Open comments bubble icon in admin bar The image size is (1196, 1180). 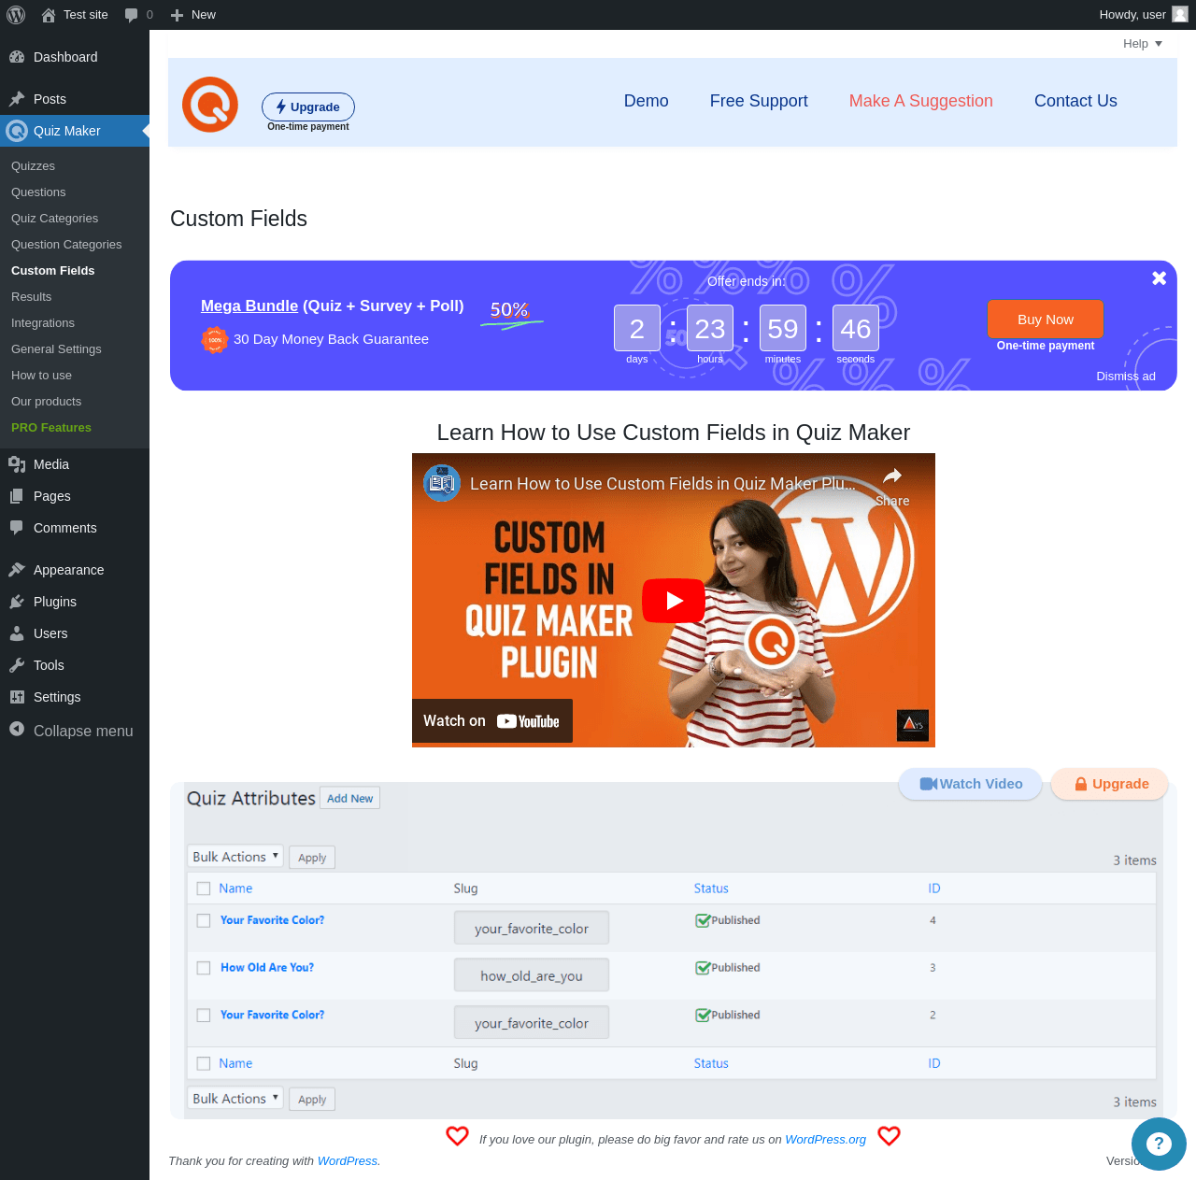[x=132, y=15]
